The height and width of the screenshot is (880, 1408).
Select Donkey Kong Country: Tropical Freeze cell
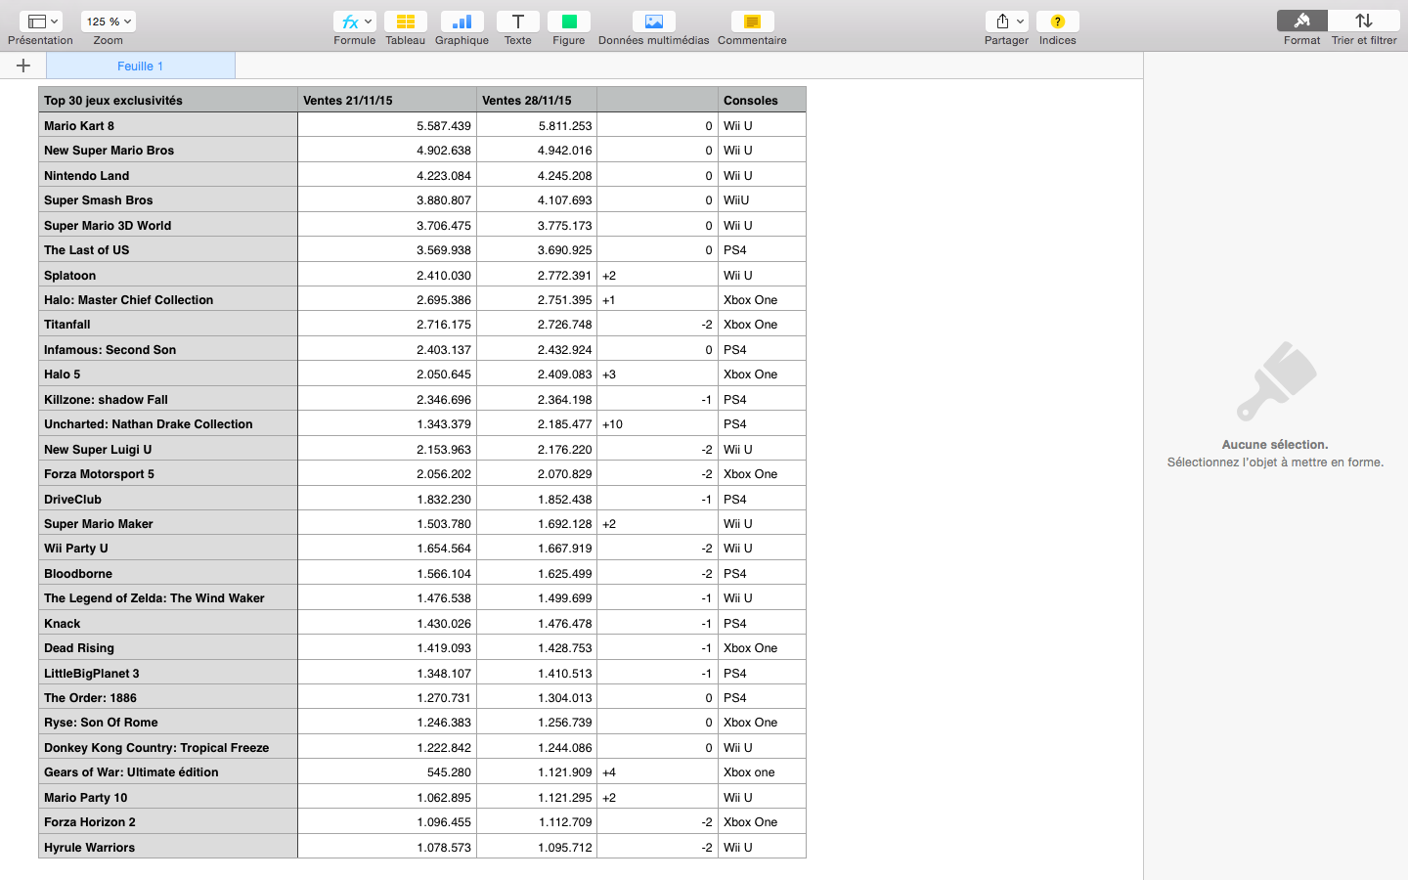click(168, 748)
